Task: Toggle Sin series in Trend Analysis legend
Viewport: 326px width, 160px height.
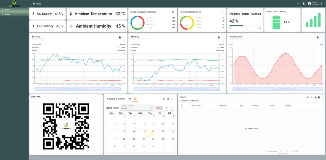Action: pyautogui.click(x=231, y=44)
